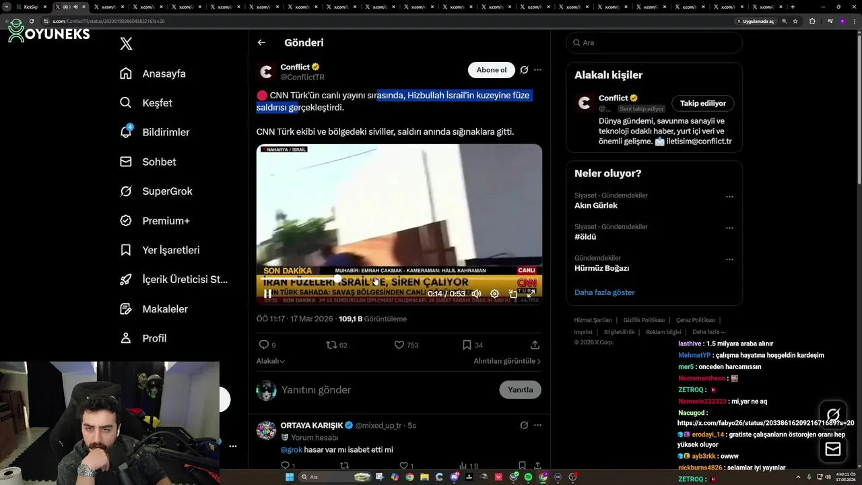Open Sohbet messages
The image size is (862, 485).
(147, 162)
